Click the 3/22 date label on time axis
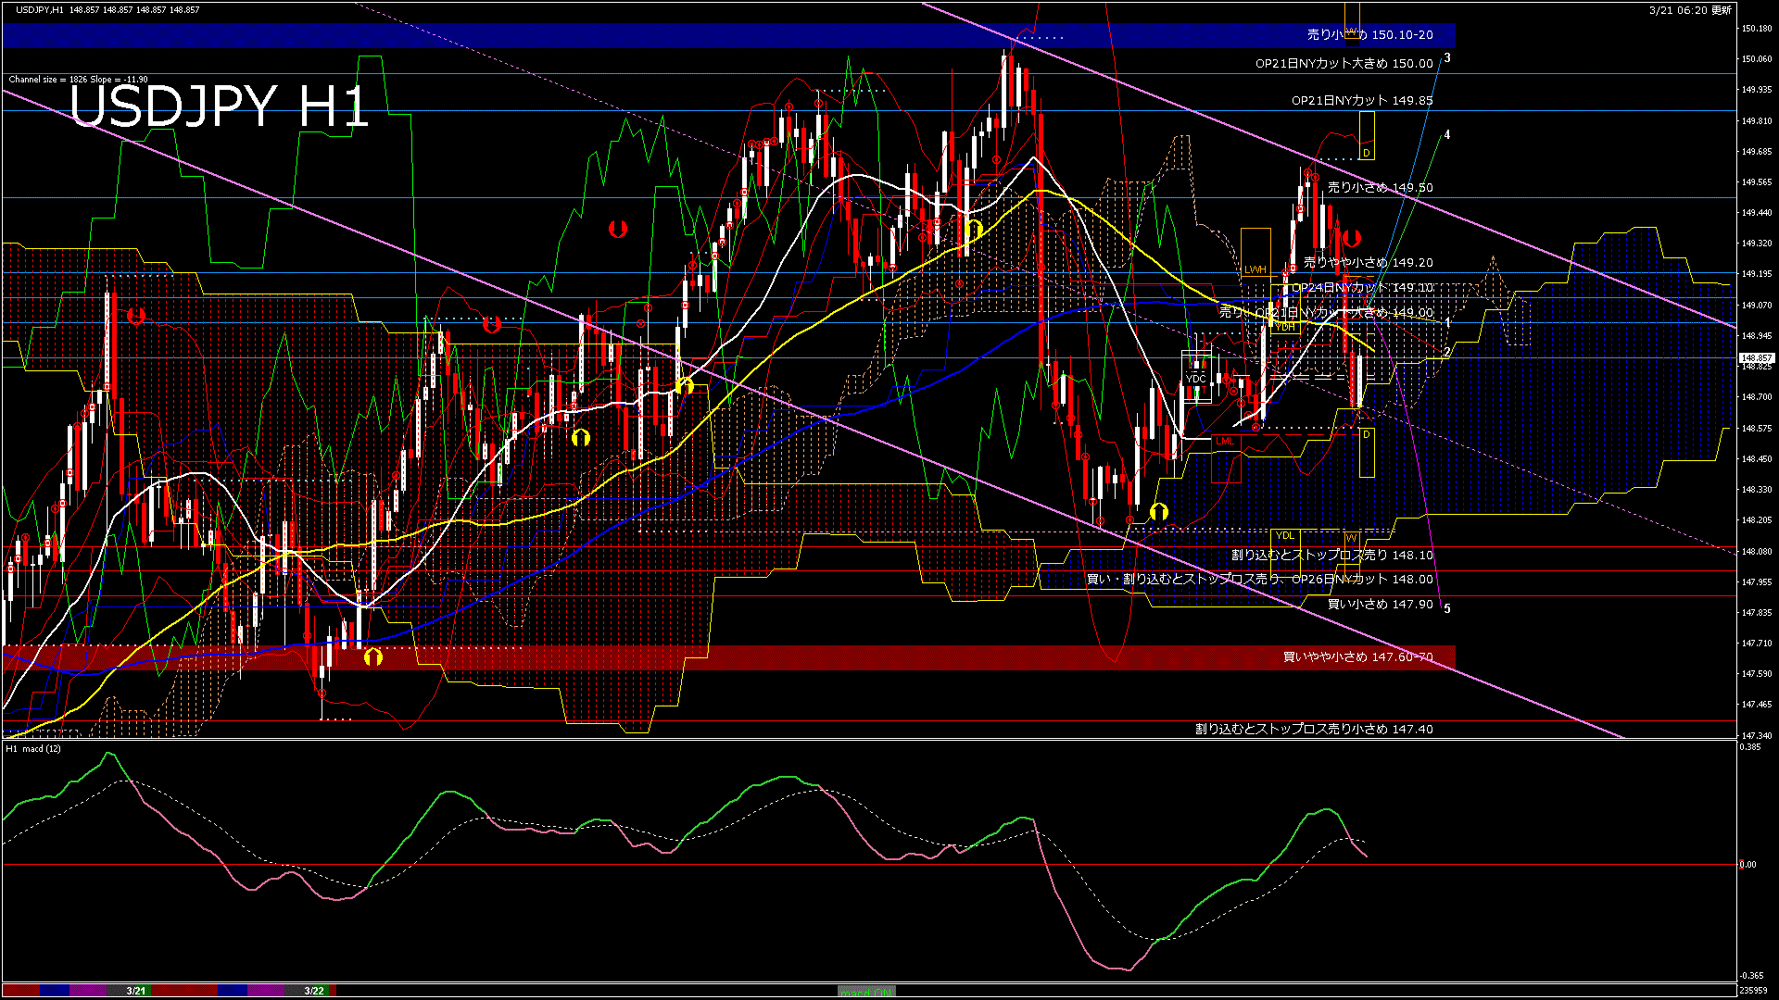Screen dimensions: 1779x1000 coord(314,991)
